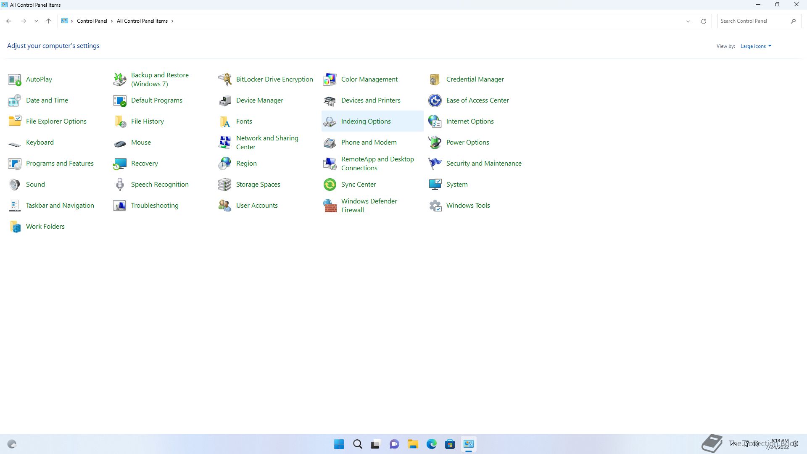Click the Taskbar and Navigation link
This screenshot has width=807, height=454.
pyautogui.click(x=60, y=206)
